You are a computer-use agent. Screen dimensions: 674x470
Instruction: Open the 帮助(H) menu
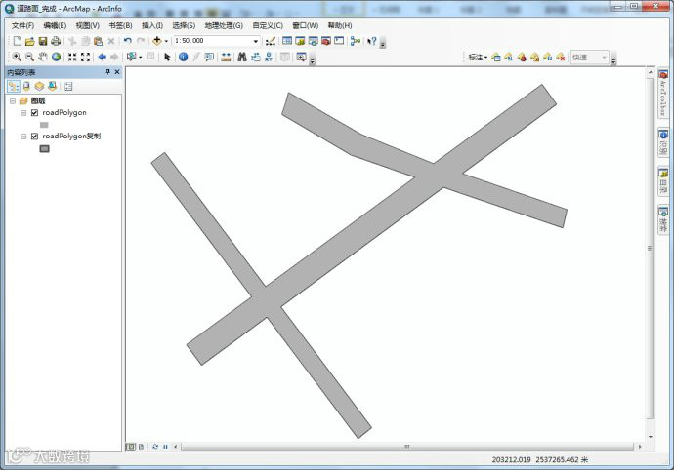(x=340, y=25)
